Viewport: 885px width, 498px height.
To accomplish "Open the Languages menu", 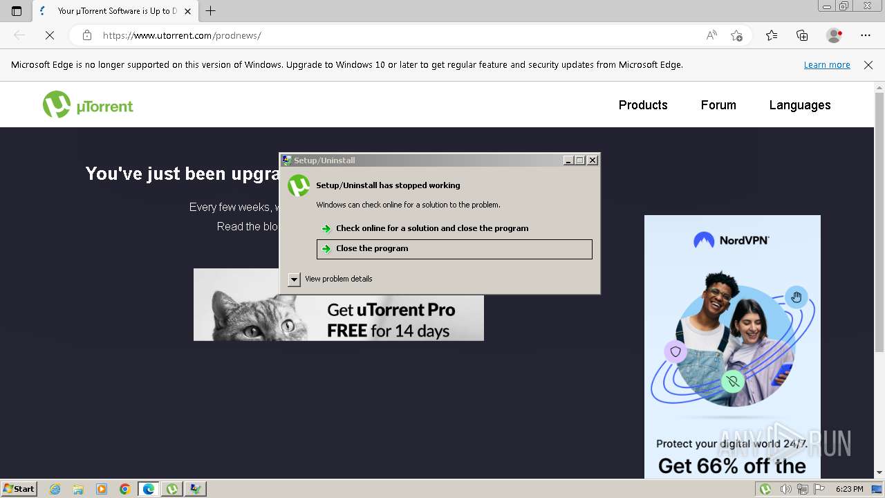I will coord(800,105).
